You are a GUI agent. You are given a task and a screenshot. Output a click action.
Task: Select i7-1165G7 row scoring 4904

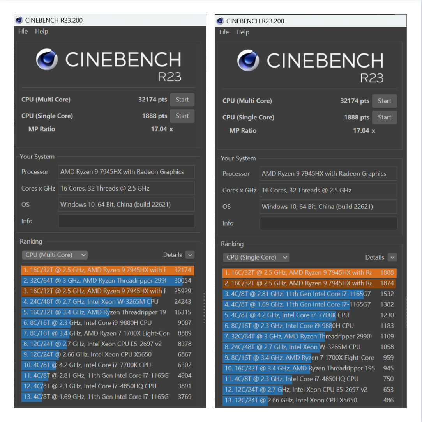108,376
